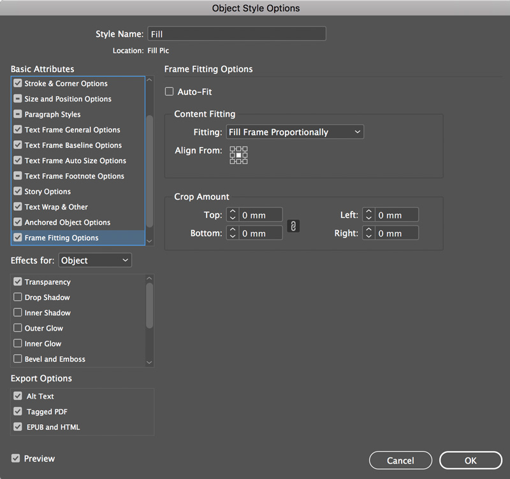Toggle the Drop Shadow effect checkbox
The height and width of the screenshot is (479, 510).
click(18, 297)
